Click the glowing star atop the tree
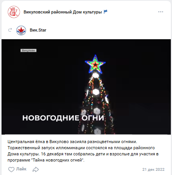Viewport: 172px width, 175px height. pos(95,64)
